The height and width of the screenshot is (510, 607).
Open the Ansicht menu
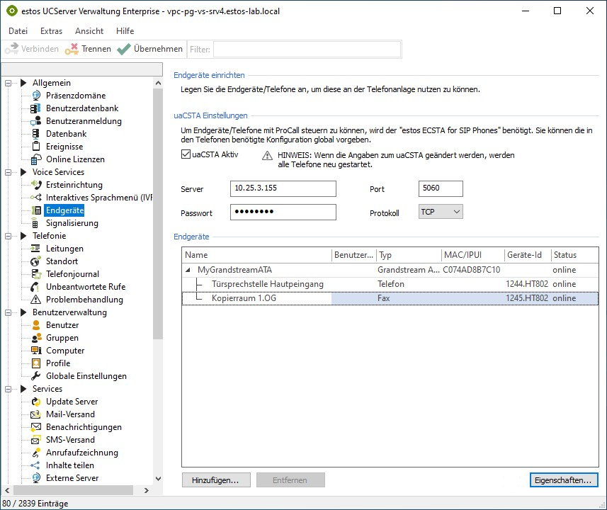point(89,31)
